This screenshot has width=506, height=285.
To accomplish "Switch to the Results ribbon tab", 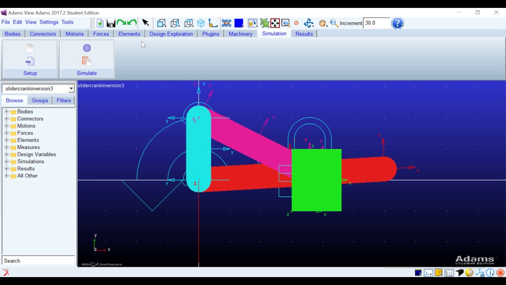I will (304, 34).
